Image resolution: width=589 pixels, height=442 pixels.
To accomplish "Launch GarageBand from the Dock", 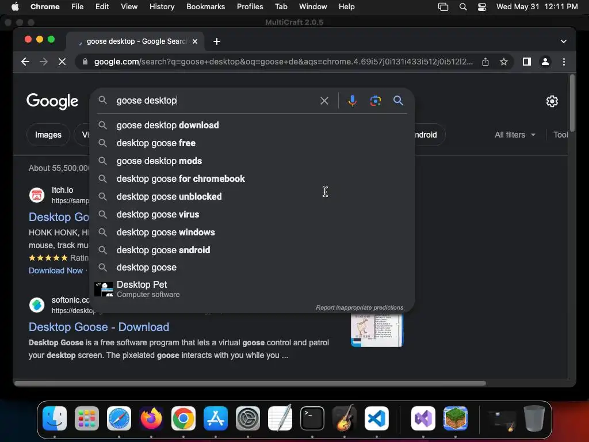I will coord(345,418).
